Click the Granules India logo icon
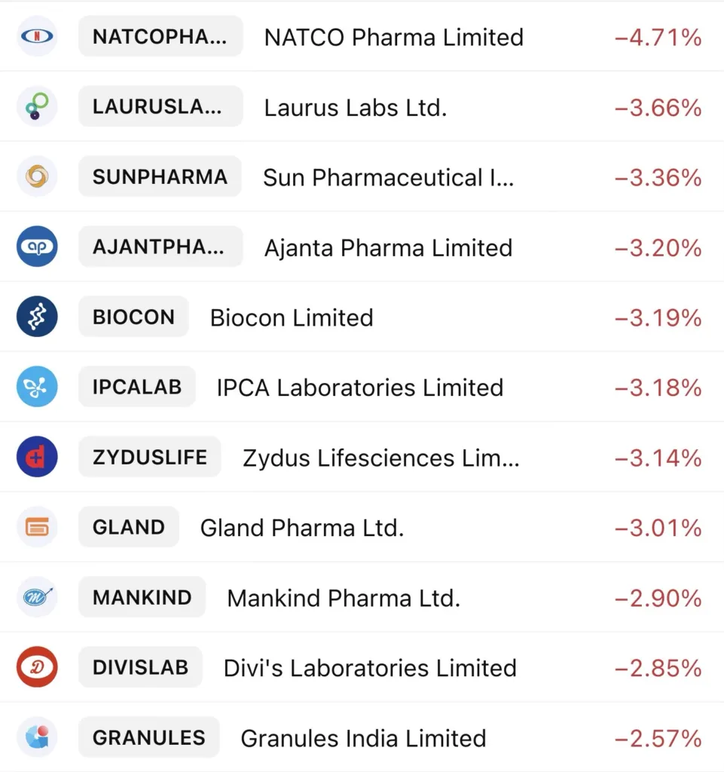The width and height of the screenshot is (724, 772). point(37,737)
